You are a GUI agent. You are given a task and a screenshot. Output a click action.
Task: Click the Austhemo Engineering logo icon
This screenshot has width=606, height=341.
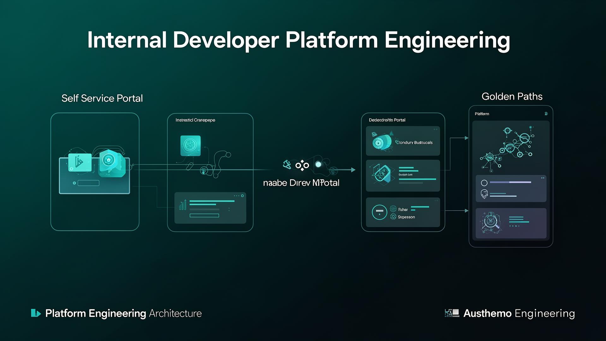pos(452,313)
